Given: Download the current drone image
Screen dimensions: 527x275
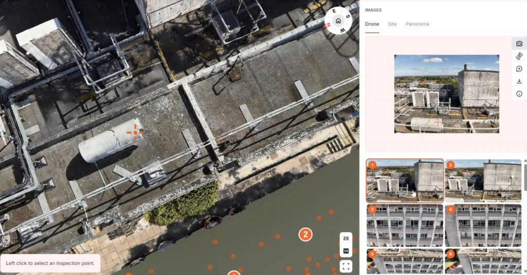Looking at the screenshot, I should coord(519,81).
